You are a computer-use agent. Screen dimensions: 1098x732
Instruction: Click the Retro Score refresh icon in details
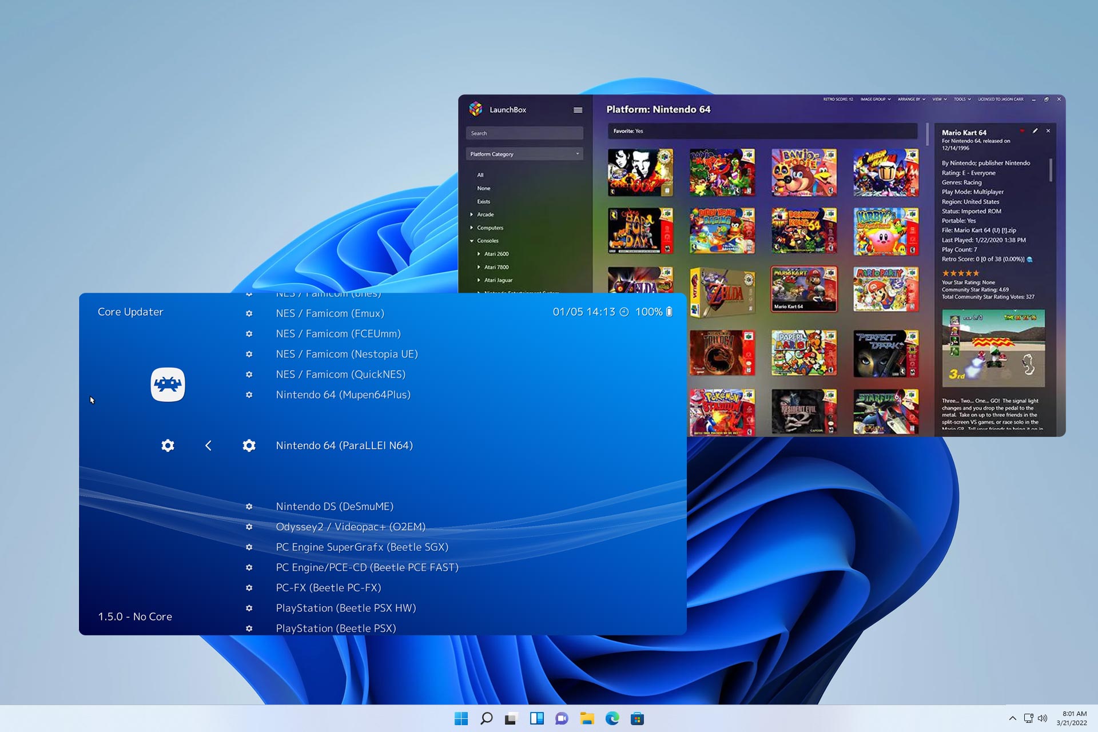[1030, 259]
